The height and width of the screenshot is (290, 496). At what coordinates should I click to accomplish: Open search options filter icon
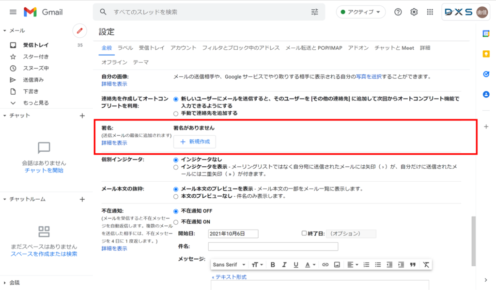(x=314, y=12)
